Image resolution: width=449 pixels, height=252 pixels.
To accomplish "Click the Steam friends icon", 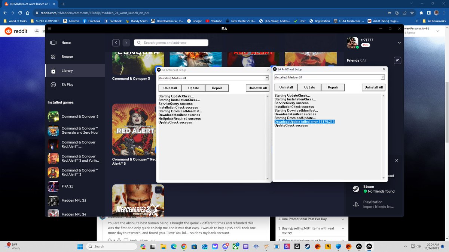I will [x=356, y=189].
